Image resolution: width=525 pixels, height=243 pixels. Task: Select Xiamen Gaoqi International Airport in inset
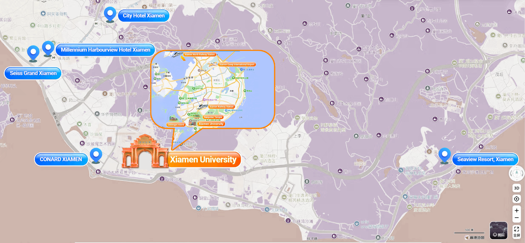point(237,65)
